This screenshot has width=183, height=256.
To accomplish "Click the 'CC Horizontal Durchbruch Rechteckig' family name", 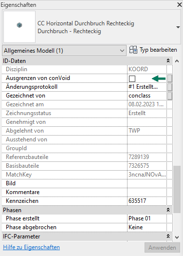I will click(86, 23).
